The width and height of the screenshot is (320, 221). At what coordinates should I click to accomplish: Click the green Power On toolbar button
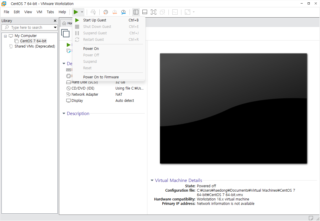(x=76, y=12)
